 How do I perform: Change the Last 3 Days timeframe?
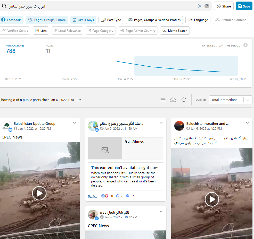[x=83, y=20]
